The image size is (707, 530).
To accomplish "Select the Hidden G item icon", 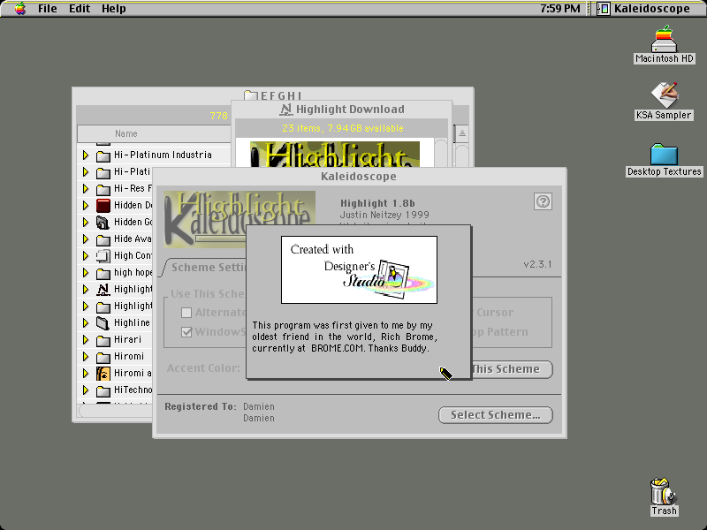I will [103, 223].
